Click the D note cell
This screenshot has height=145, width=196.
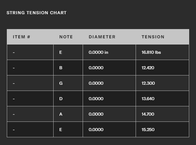[61, 99]
